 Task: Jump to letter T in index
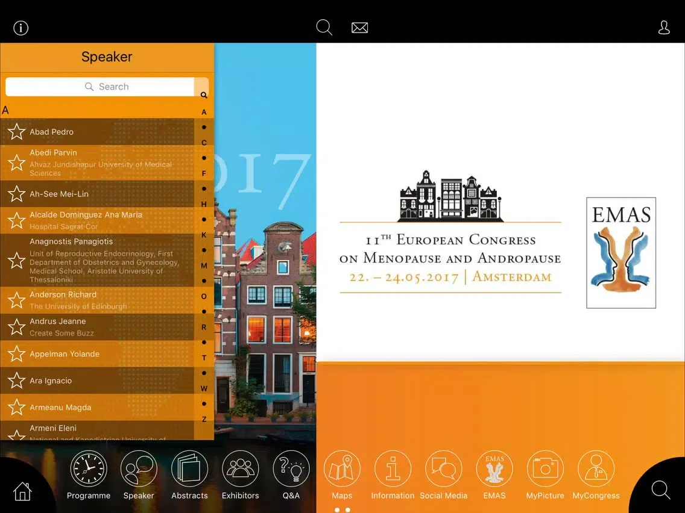[204, 358]
